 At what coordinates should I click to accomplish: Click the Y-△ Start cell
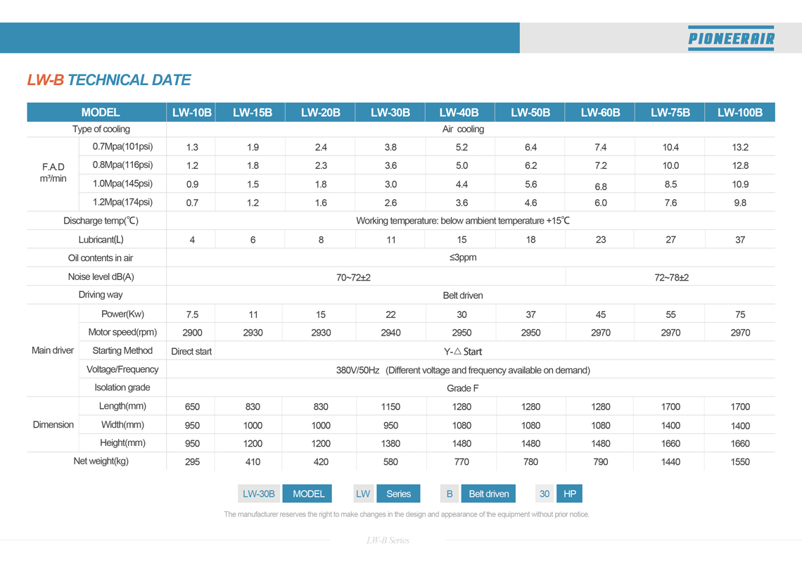coord(463,352)
